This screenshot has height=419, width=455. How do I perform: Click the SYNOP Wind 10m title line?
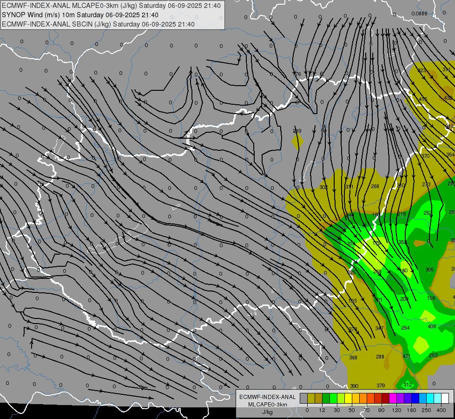click(80, 15)
